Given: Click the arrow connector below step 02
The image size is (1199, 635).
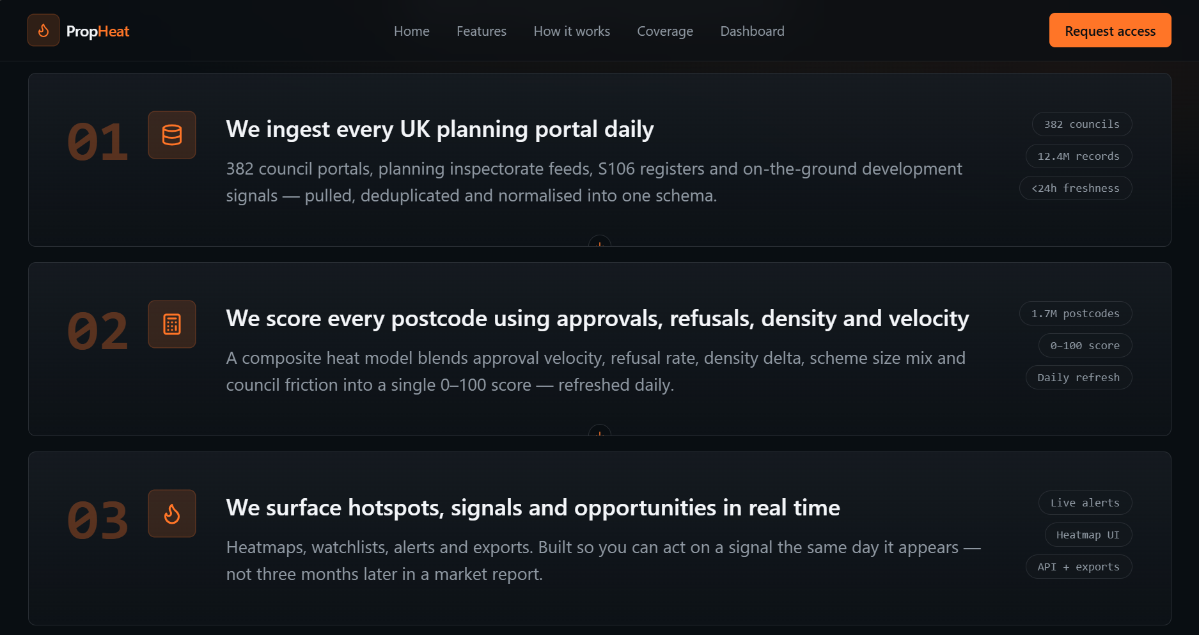Looking at the screenshot, I should [600, 431].
